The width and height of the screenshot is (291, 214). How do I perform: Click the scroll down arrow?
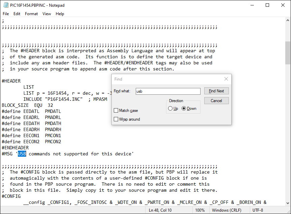coord(288,203)
